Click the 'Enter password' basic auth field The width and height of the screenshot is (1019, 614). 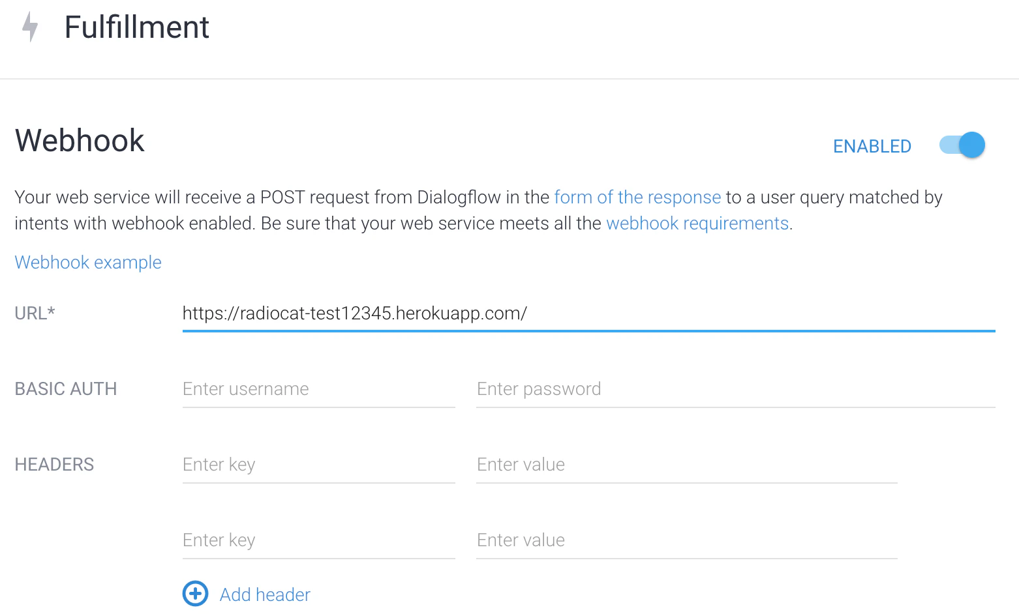coord(736,389)
